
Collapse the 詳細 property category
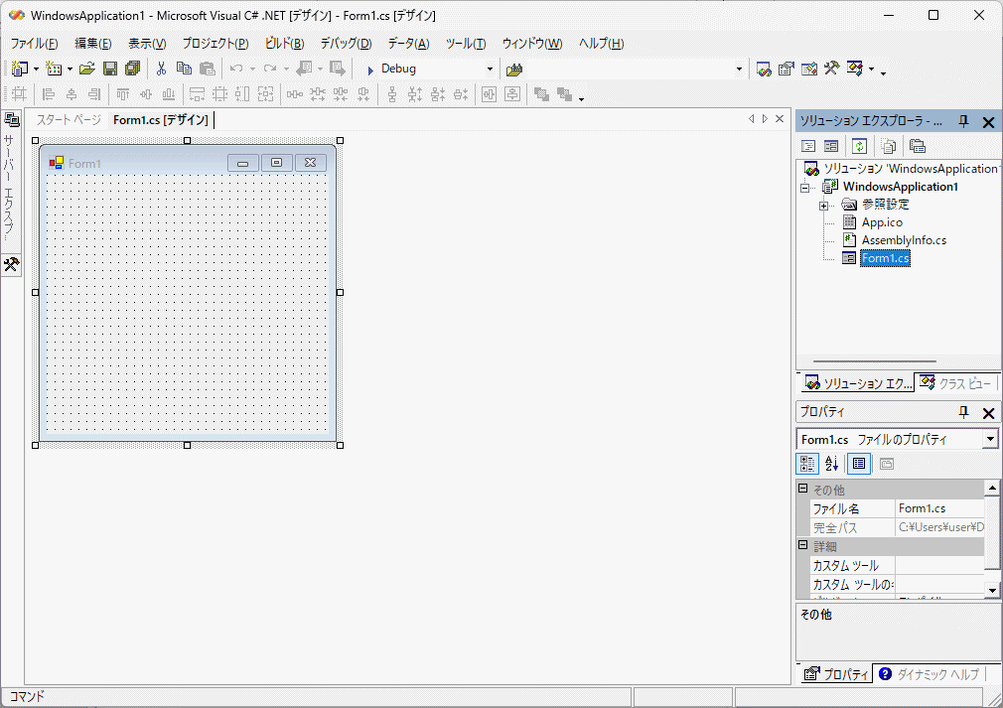(802, 545)
